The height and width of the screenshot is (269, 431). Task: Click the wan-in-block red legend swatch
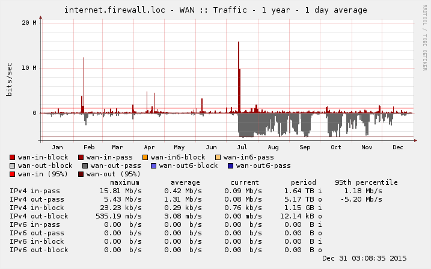13,157
